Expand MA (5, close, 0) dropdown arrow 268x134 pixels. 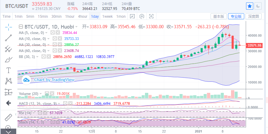[47, 33]
